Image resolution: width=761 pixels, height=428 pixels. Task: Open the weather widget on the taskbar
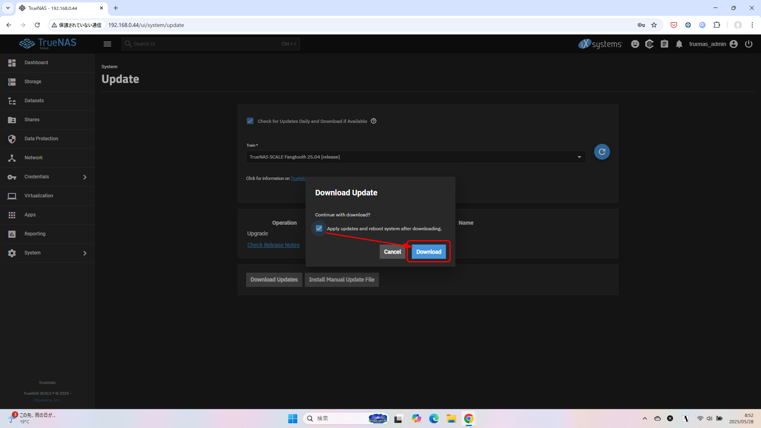[32, 418]
